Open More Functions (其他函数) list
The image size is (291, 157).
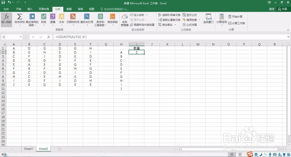click(113, 20)
